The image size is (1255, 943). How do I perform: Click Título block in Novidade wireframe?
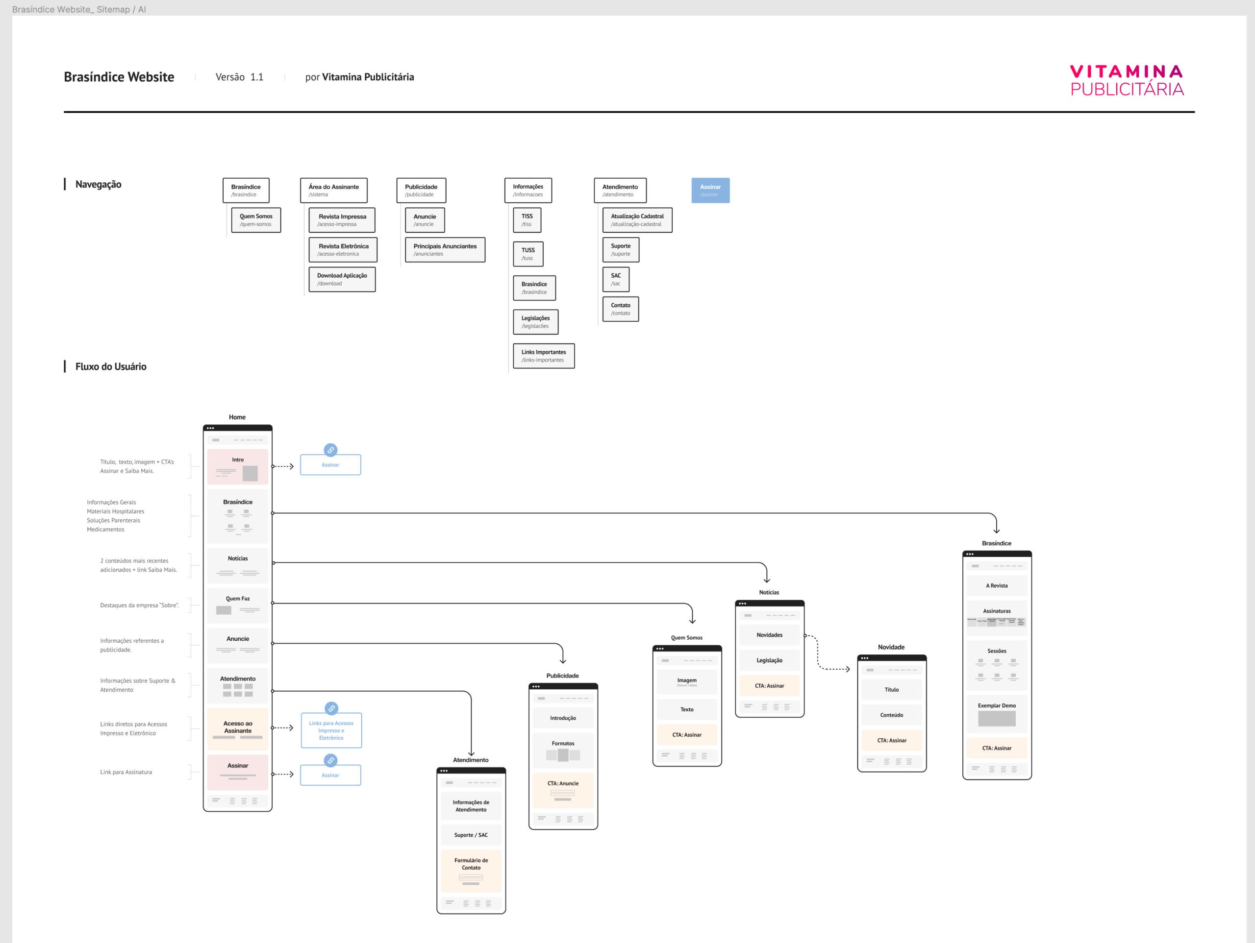(892, 690)
